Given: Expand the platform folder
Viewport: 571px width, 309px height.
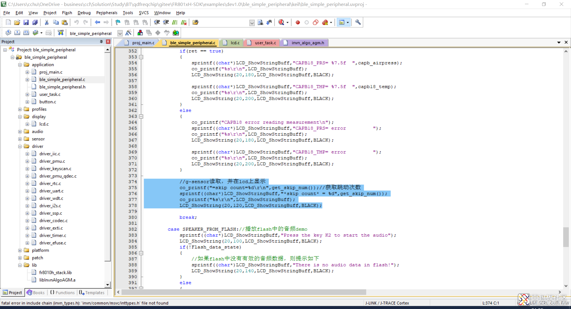Looking at the screenshot, I should [x=20, y=250].
